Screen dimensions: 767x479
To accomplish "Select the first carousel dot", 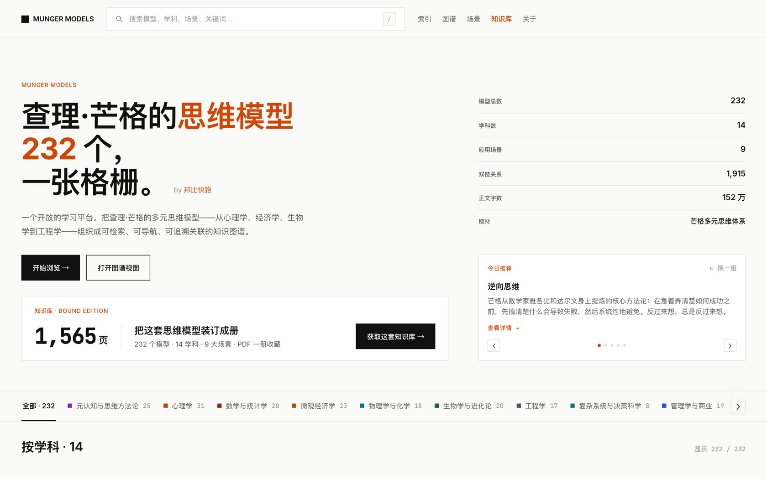I will [599, 345].
